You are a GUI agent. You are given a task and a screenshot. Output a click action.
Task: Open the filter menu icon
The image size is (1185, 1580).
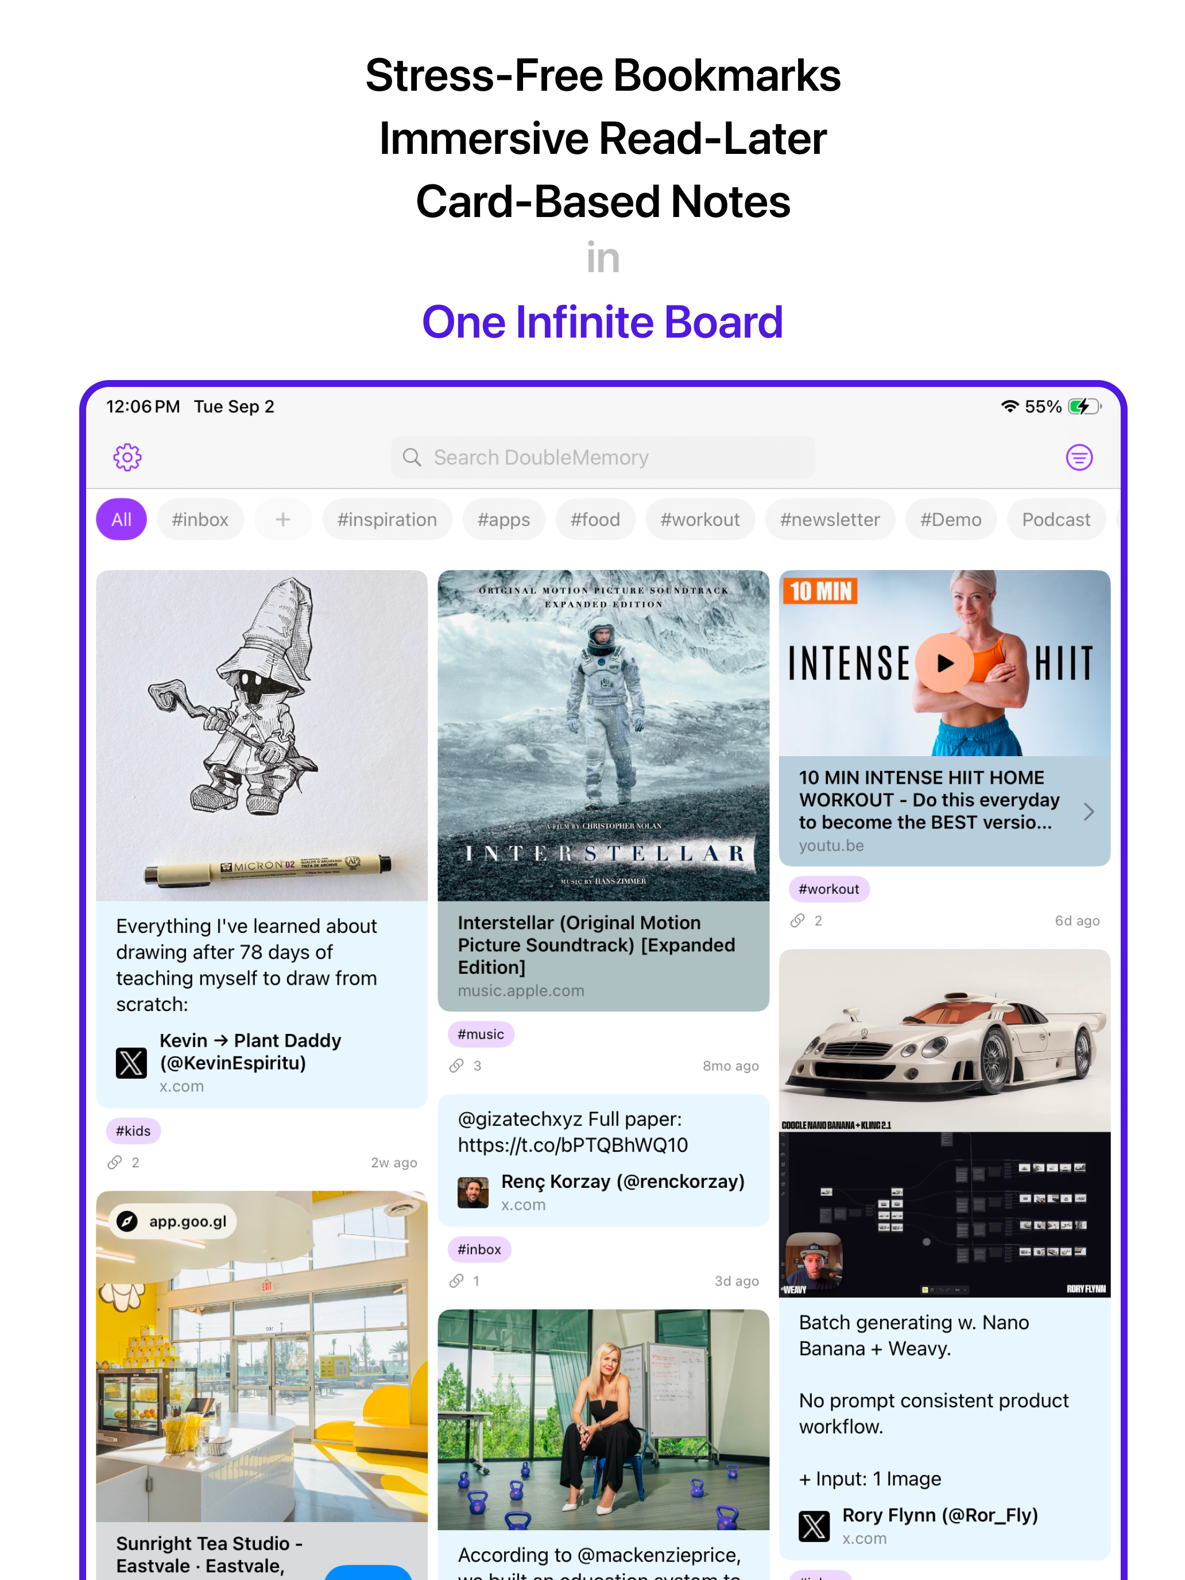pos(1079,457)
